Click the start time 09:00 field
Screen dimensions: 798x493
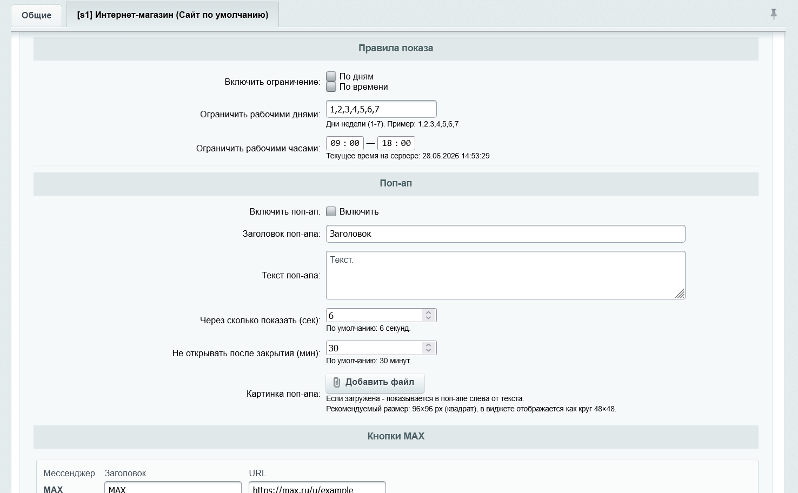tap(345, 143)
